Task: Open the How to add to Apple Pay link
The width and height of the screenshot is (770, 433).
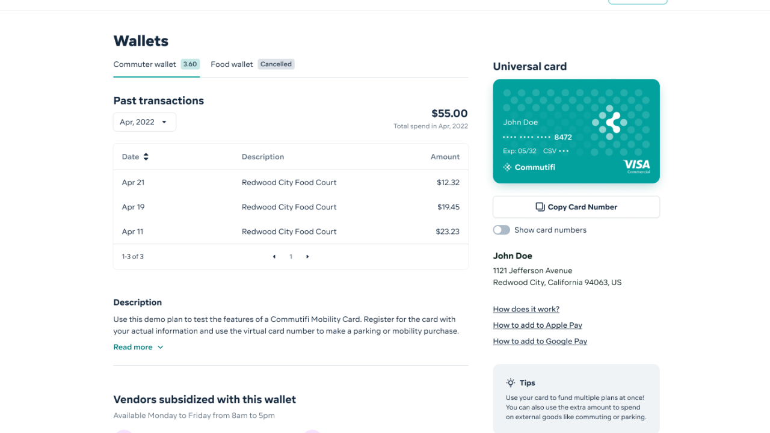Action: click(537, 325)
